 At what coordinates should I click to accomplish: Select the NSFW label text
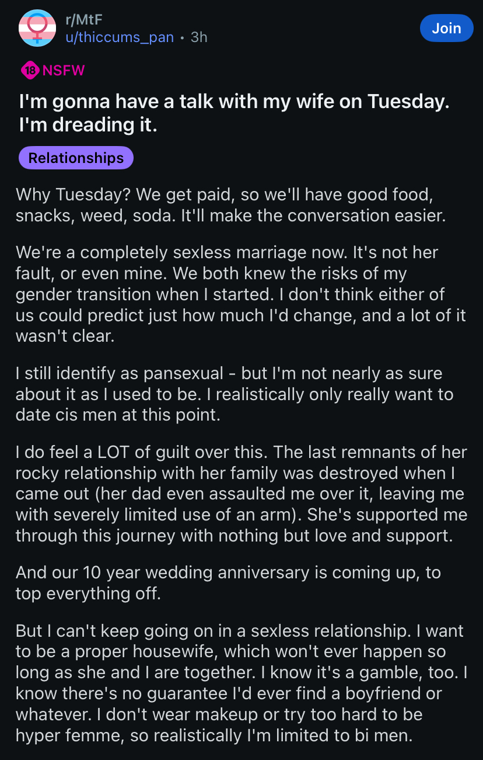click(64, 71)
